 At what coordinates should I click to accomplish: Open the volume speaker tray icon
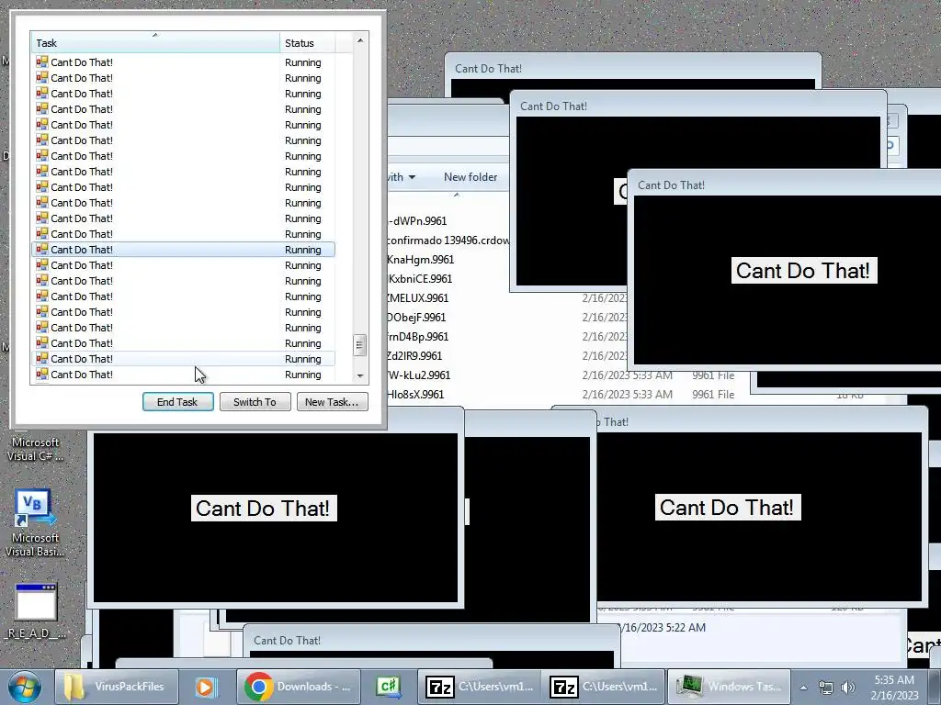(x=848, y=688)
